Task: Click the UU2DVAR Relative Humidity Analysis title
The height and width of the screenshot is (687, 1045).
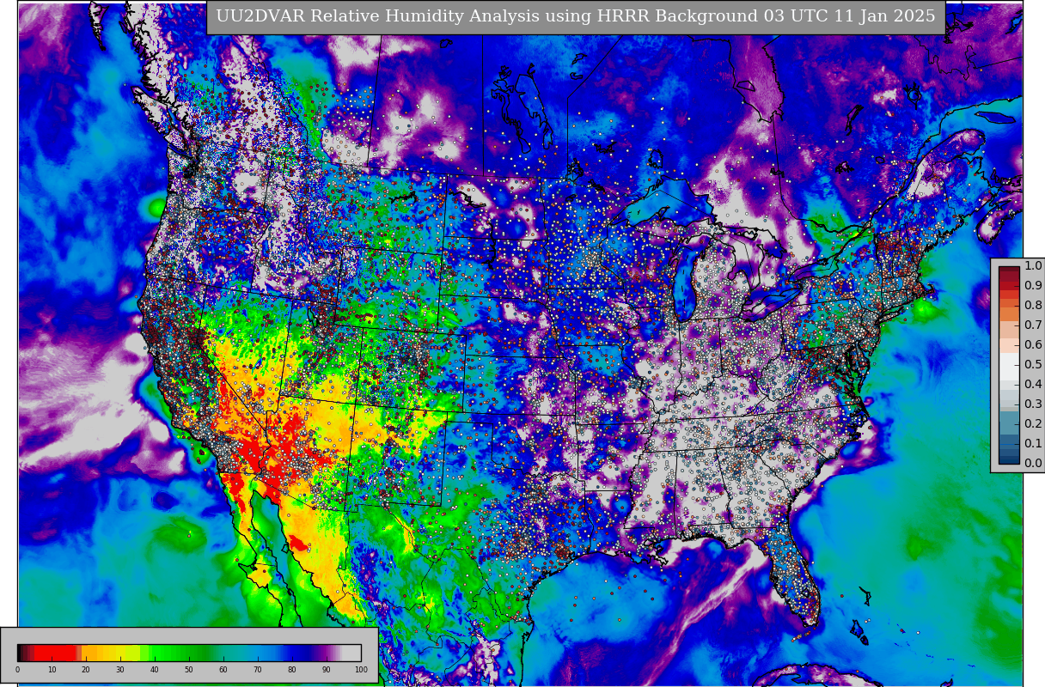Action: click(575, 16)
